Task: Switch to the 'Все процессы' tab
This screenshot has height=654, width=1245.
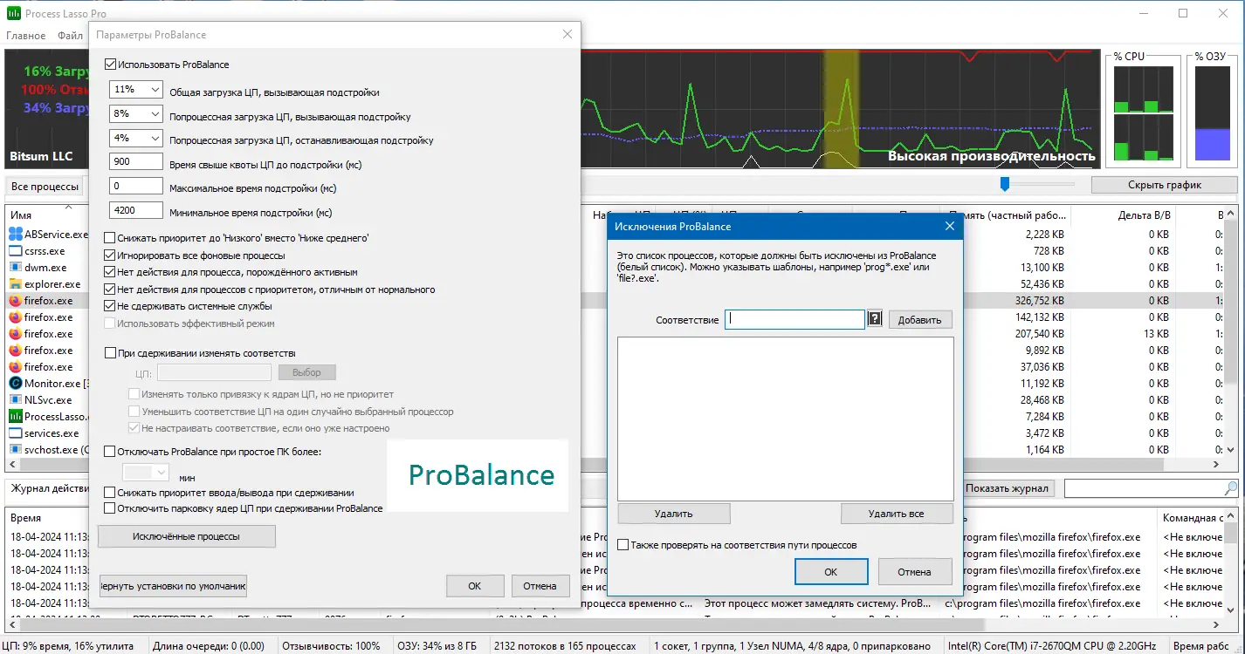Action: pyautogui.click(x=44, y=187)
